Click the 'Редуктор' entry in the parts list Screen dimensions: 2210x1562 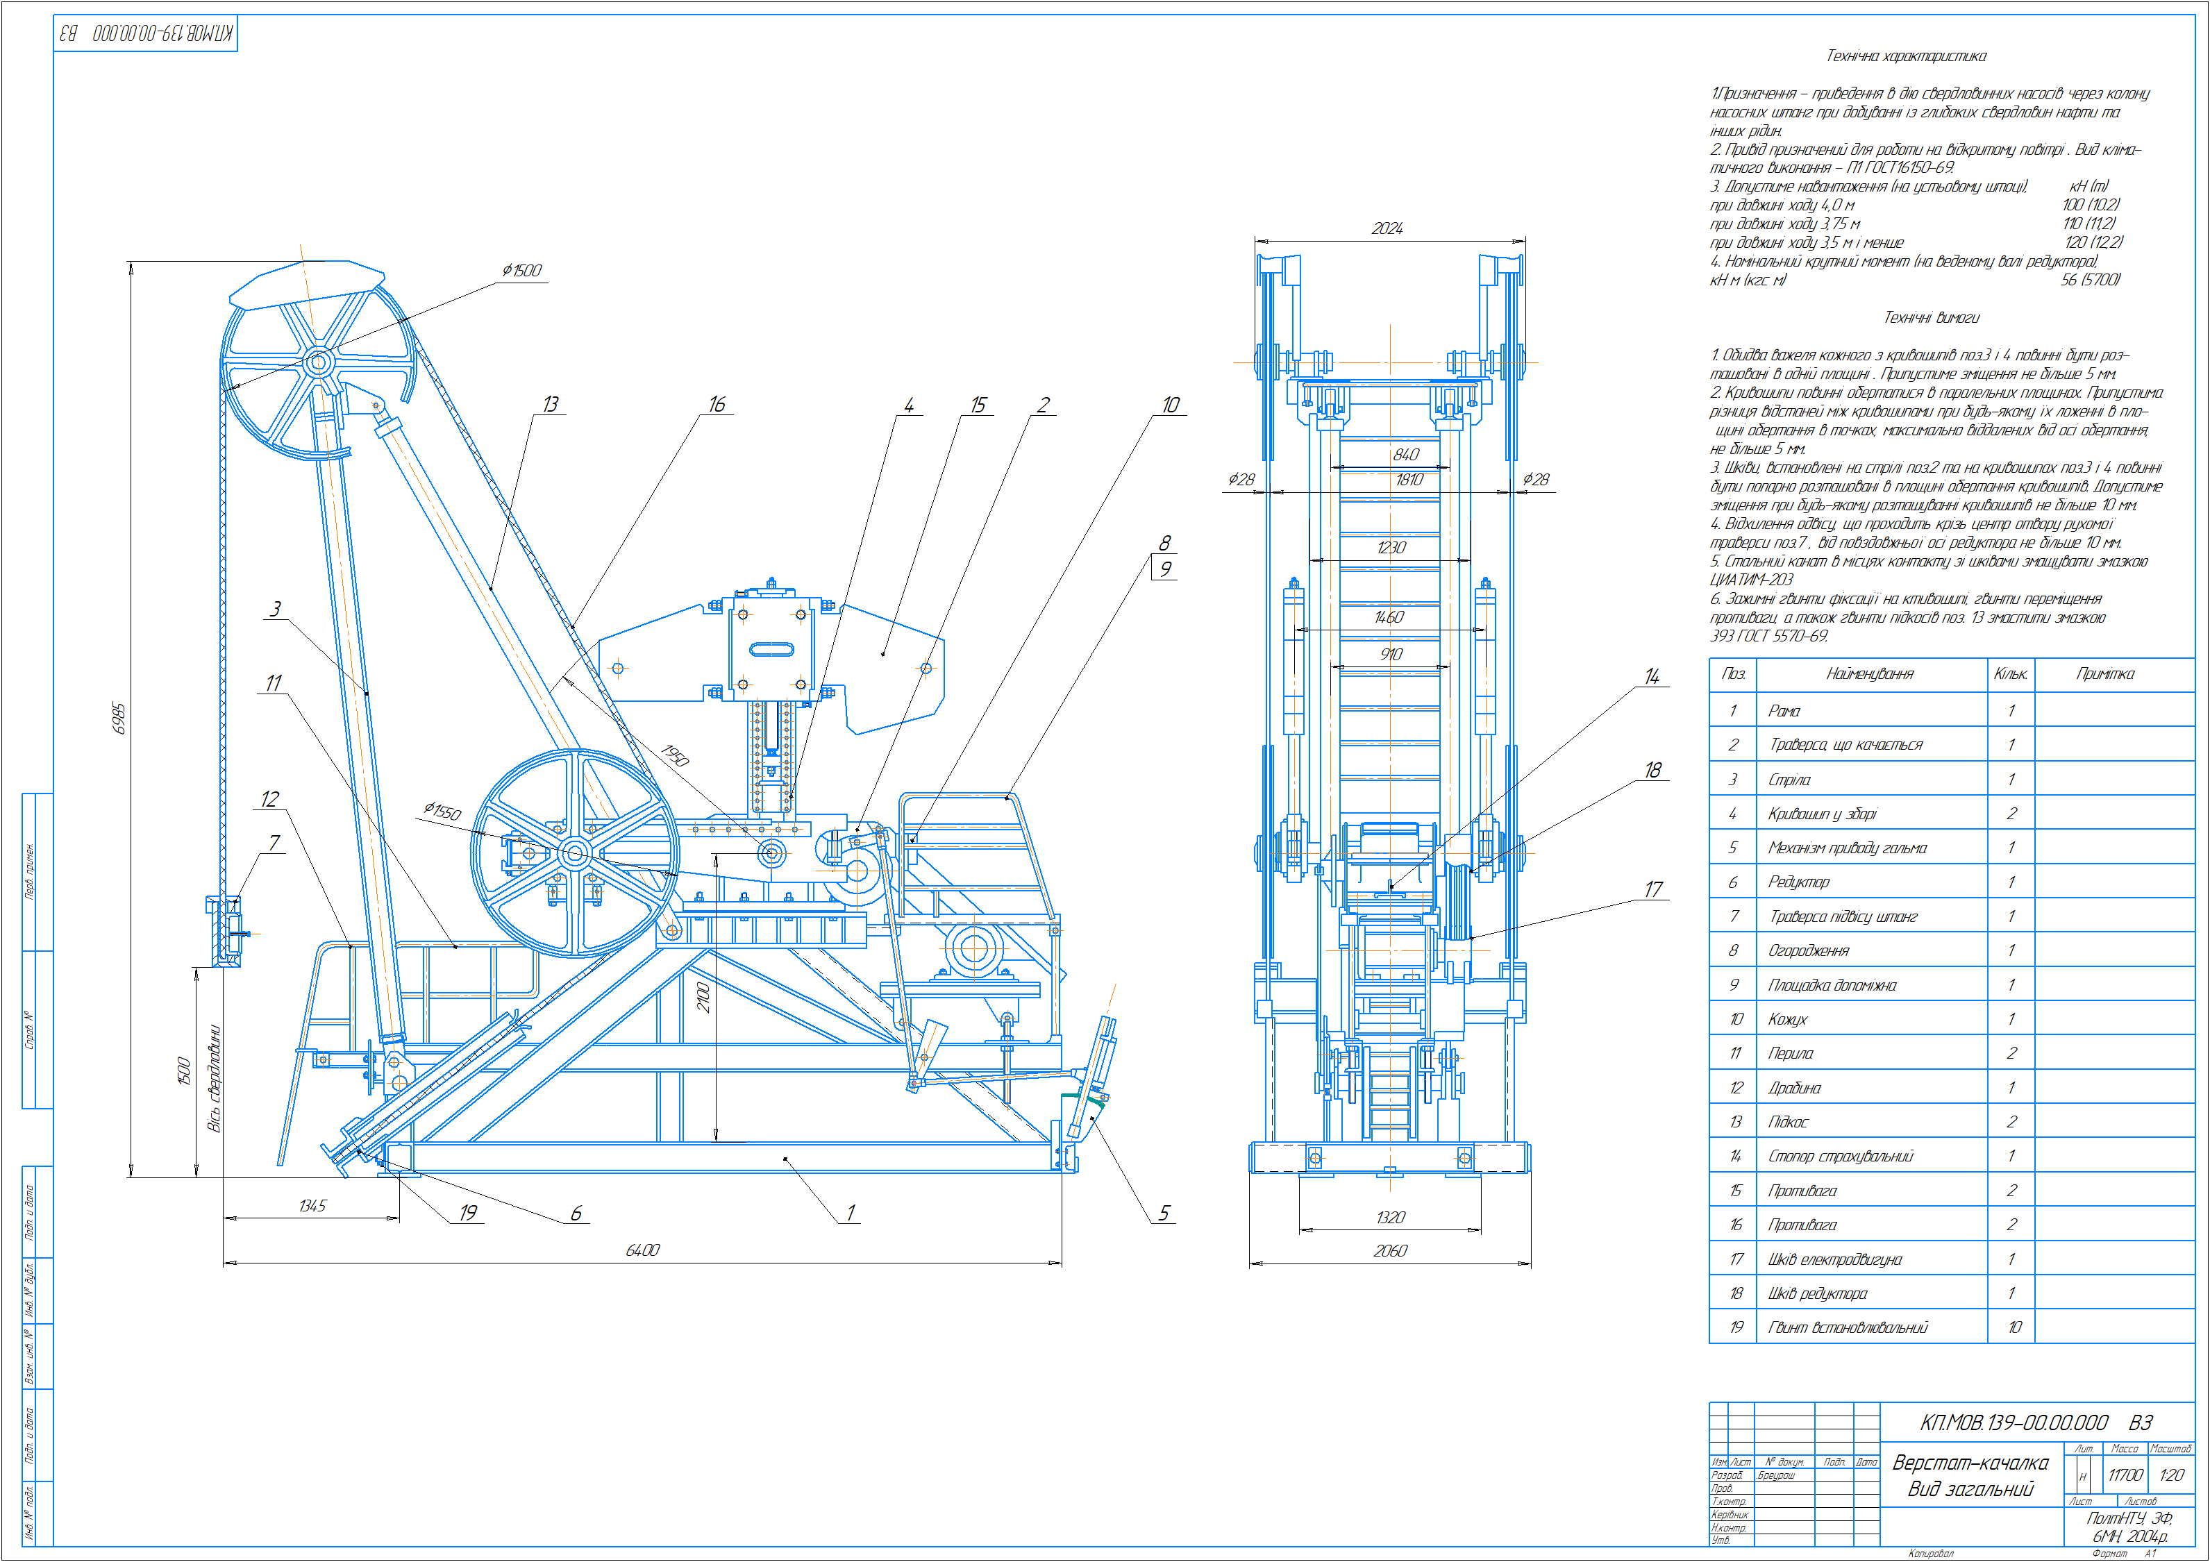(x=1798, y=882)
